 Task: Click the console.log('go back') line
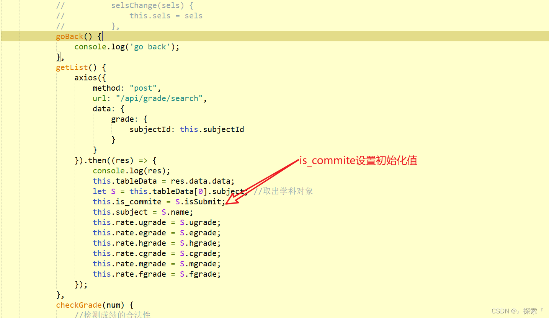pyautogui.click(x=127, y=47)
